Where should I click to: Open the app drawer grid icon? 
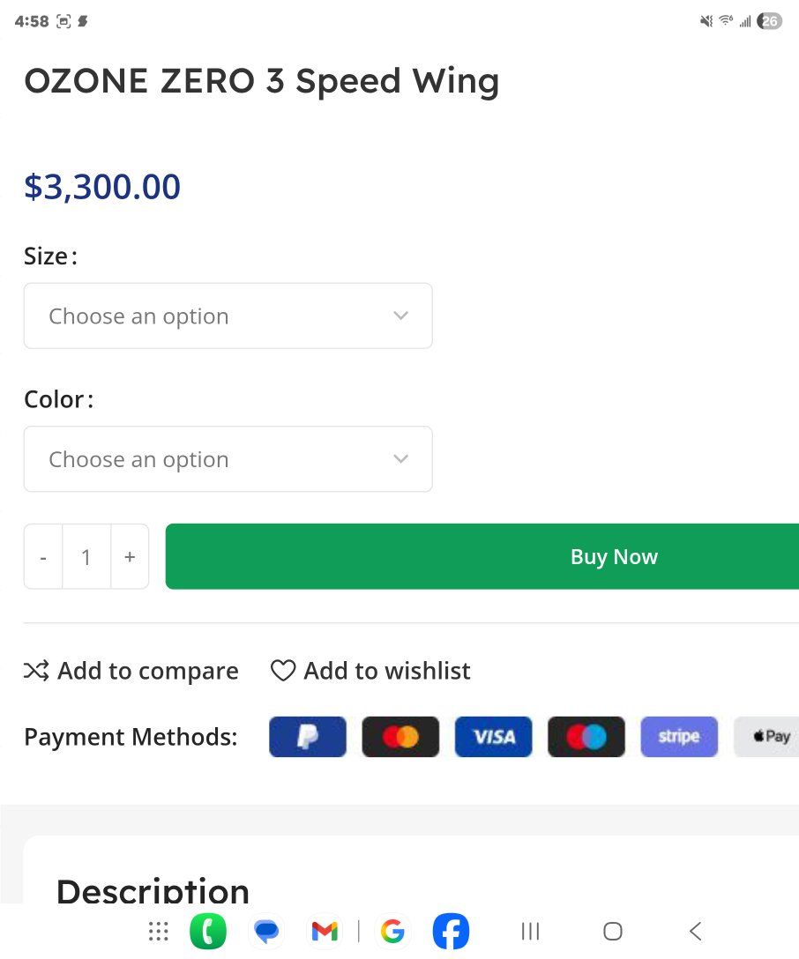click(159, 931)
